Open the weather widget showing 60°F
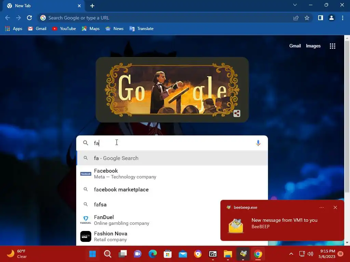The height and width of the screenshot is (262, 350). (17, 254)
